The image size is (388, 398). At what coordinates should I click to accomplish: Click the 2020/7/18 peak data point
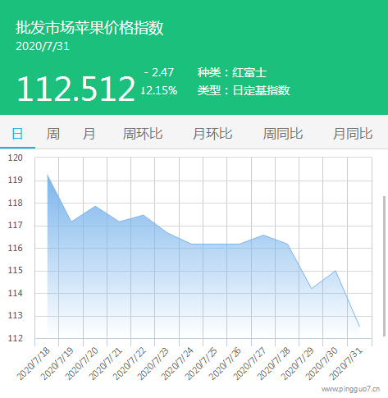tap(48, 175)
